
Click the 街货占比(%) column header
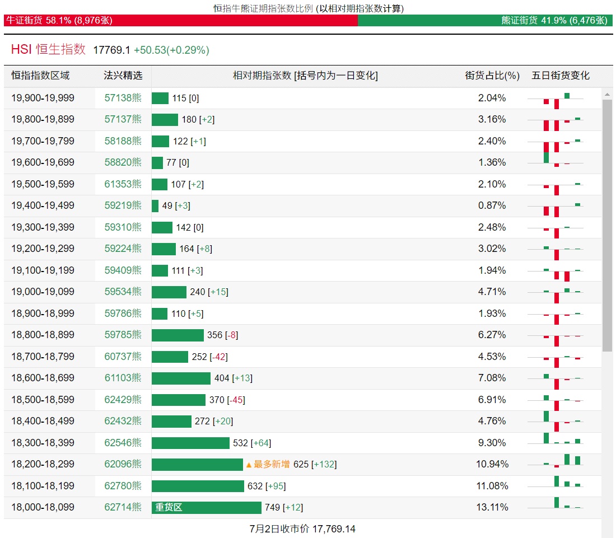point(492,76)
